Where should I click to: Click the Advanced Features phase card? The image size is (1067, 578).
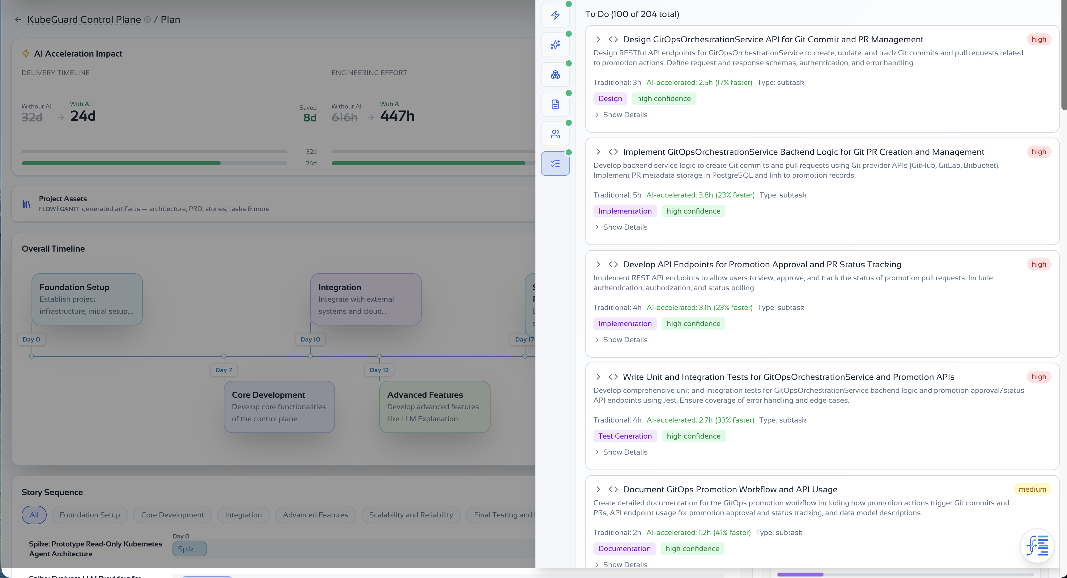[435, 407]
